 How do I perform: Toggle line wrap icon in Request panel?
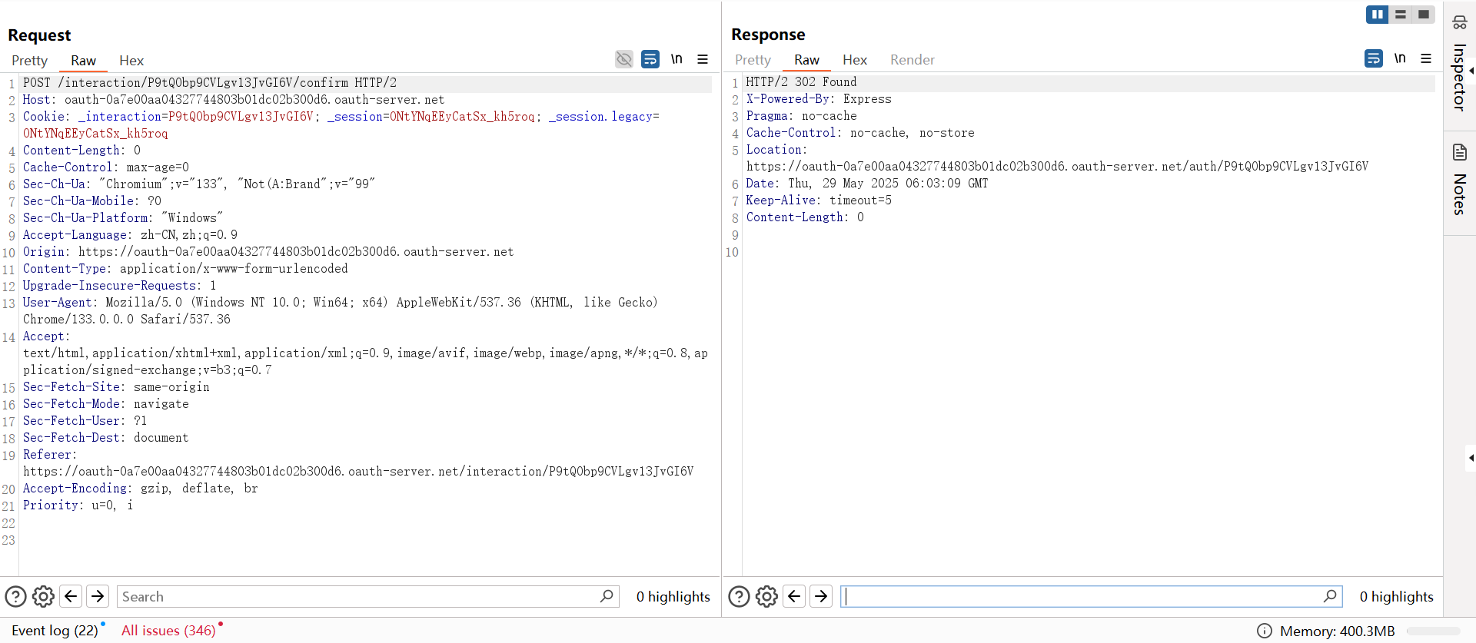pos(650,59)
